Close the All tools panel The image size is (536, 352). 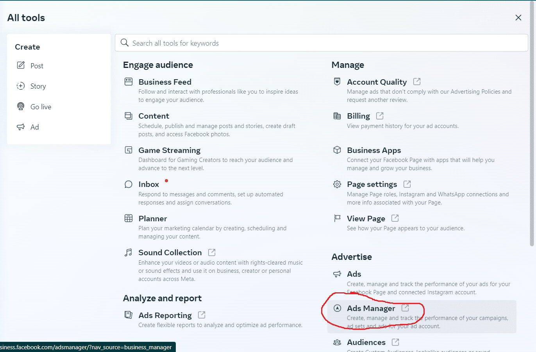pyautogui.click(x=518, y=18)
